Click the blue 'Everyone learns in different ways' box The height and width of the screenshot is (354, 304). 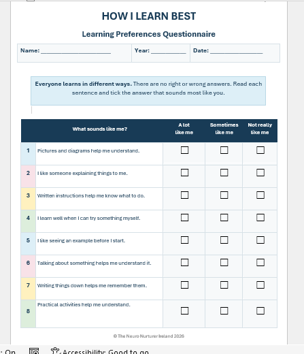click(x=148, y=91)
